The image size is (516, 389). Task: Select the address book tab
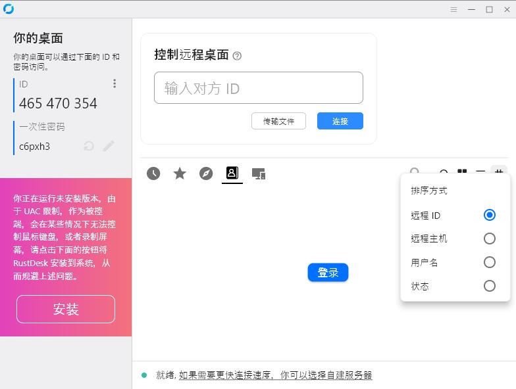click(232, 173)
